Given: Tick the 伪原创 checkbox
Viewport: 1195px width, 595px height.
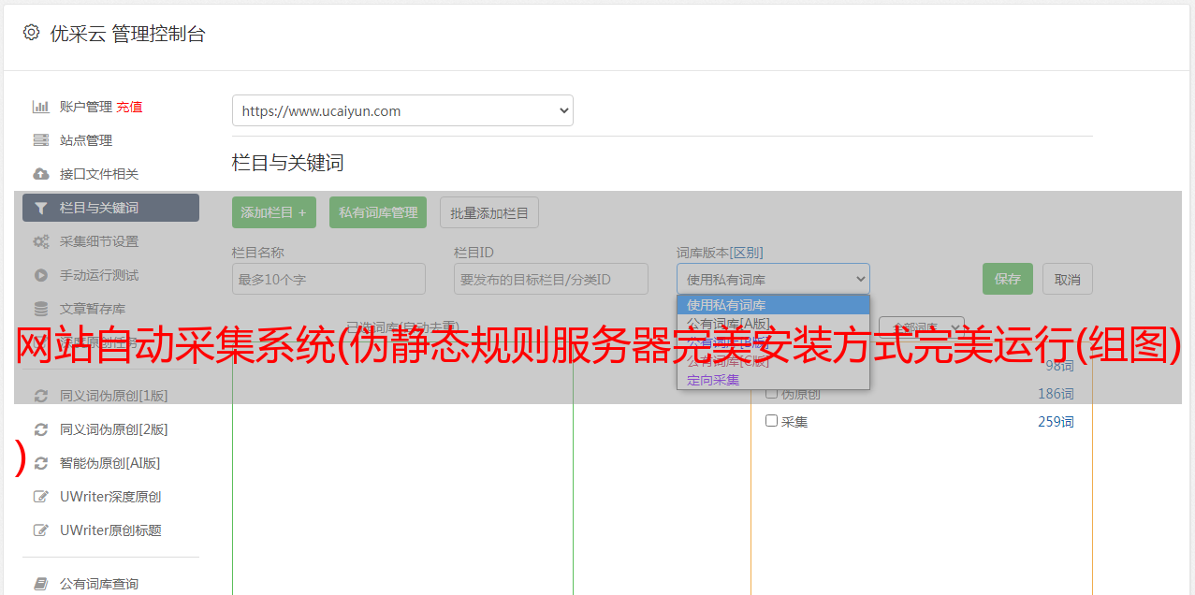Looking at the screenshot, I should pos(772,394).
